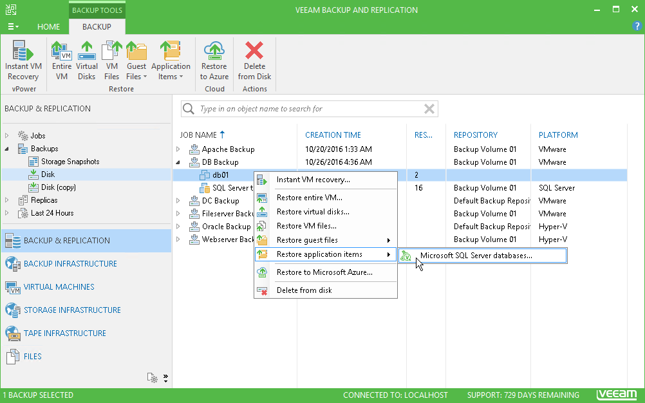
Task: Launch Restore to Azure from the ribbon
Action: (x=214, y=61)
